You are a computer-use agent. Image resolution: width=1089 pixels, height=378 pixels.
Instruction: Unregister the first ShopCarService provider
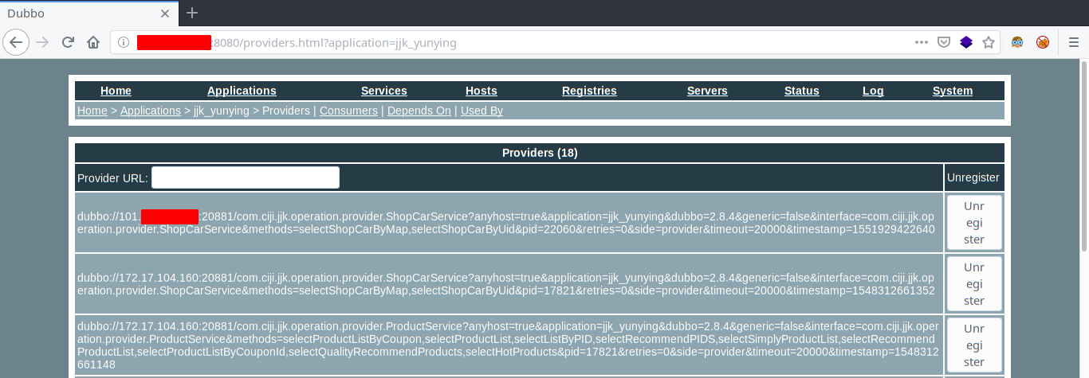974,223
